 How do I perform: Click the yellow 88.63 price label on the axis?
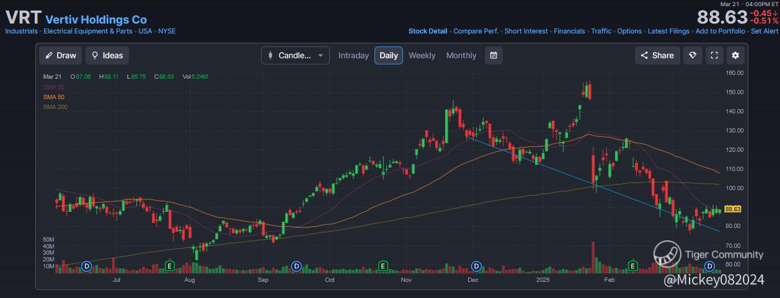[732, 209]
